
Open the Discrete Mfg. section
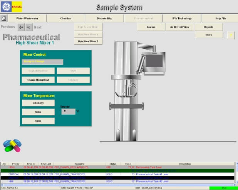pyautogui.click(x=104, y=18)
